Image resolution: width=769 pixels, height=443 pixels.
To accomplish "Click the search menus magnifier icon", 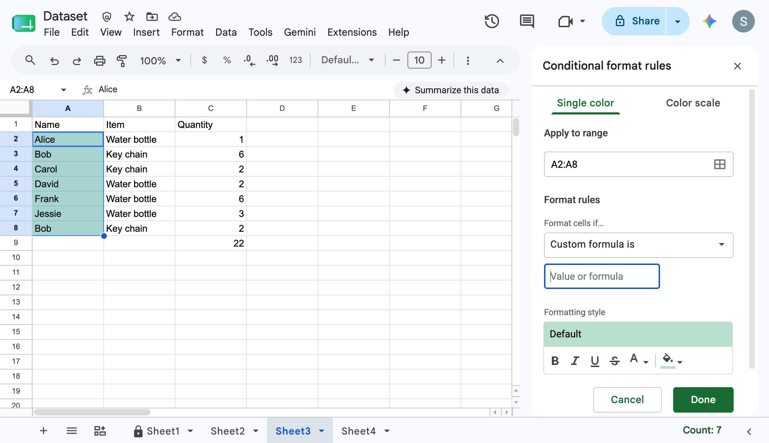I will tap(30, 60).
